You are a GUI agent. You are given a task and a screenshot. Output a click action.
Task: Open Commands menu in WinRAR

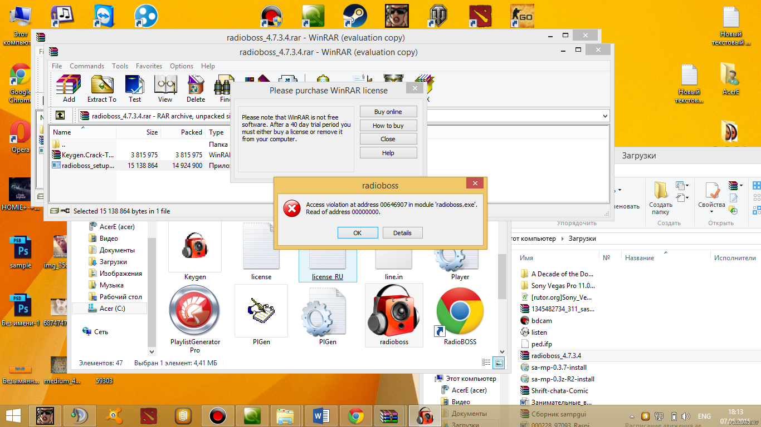(x=87, y=66)
